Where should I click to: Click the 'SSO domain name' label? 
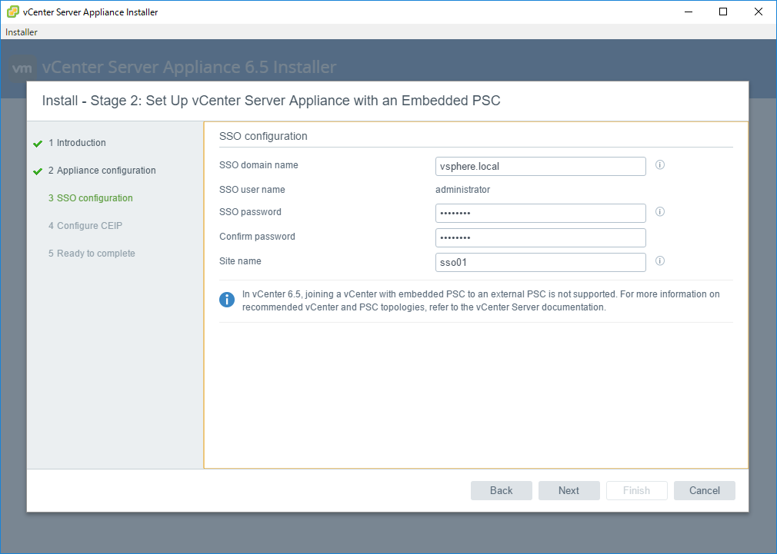click(258, 165)
